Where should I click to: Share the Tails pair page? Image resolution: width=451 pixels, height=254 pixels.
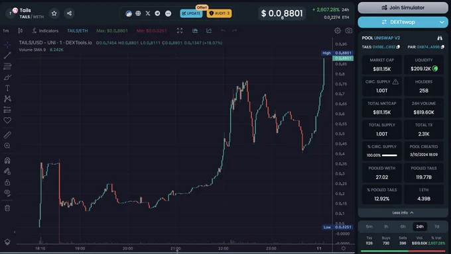coord(69,13)
